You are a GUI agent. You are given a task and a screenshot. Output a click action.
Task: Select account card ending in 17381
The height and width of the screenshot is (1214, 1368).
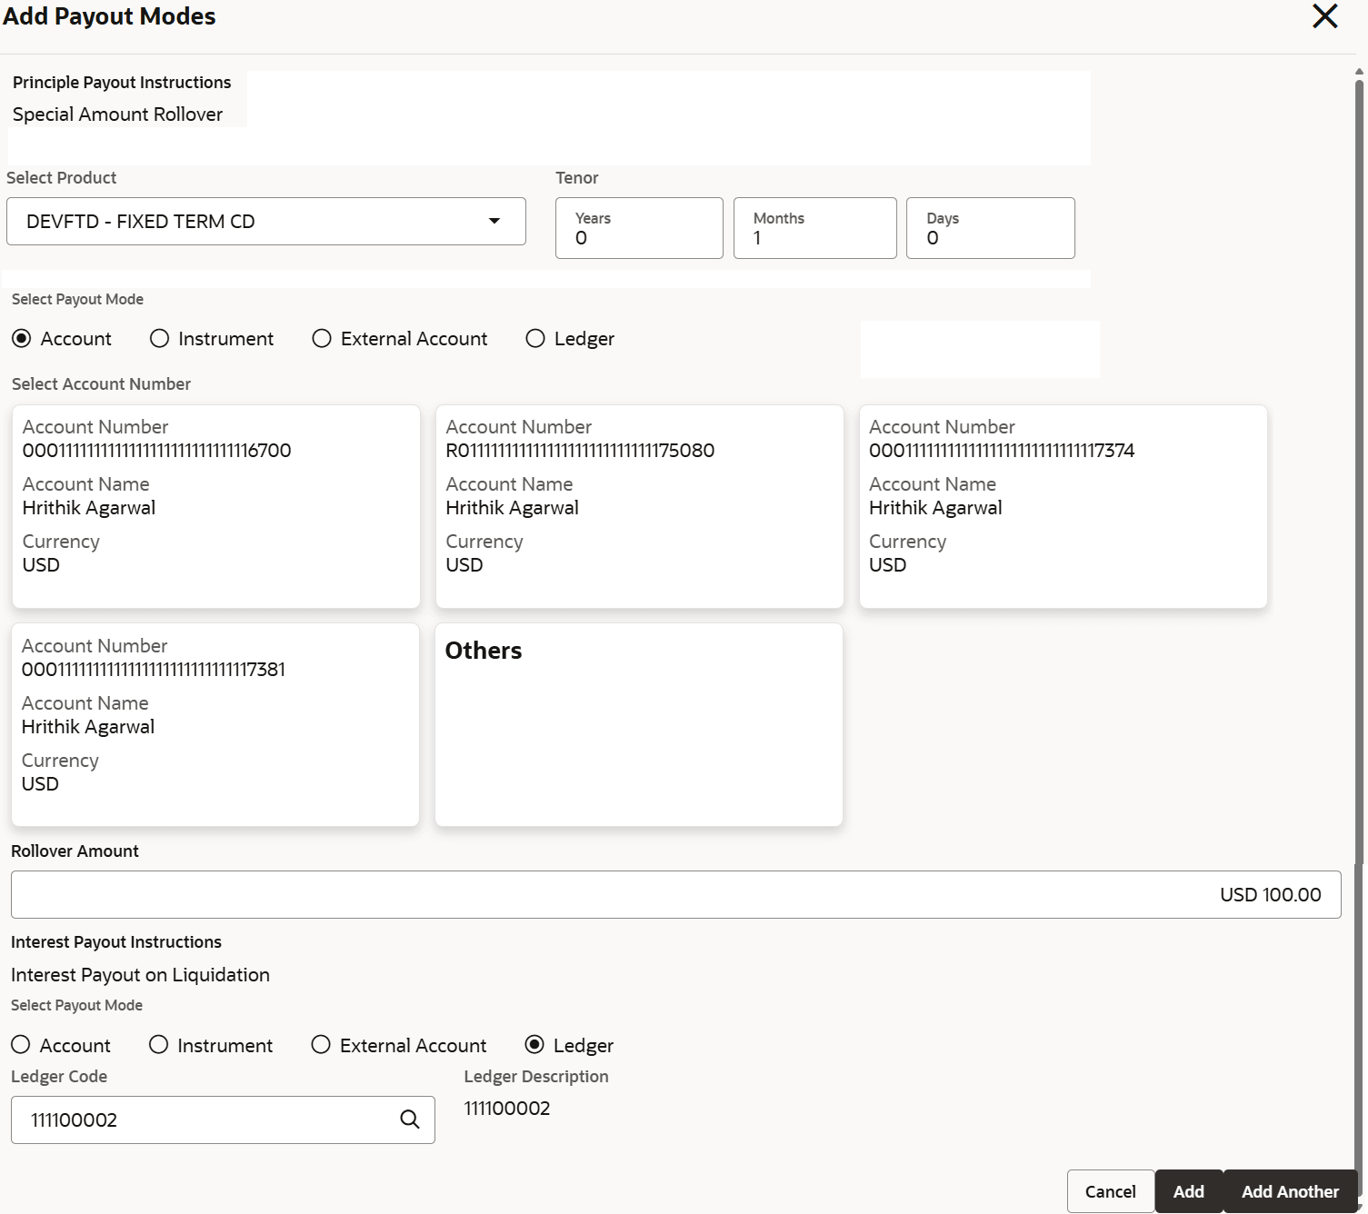click(x=215, y=724)
